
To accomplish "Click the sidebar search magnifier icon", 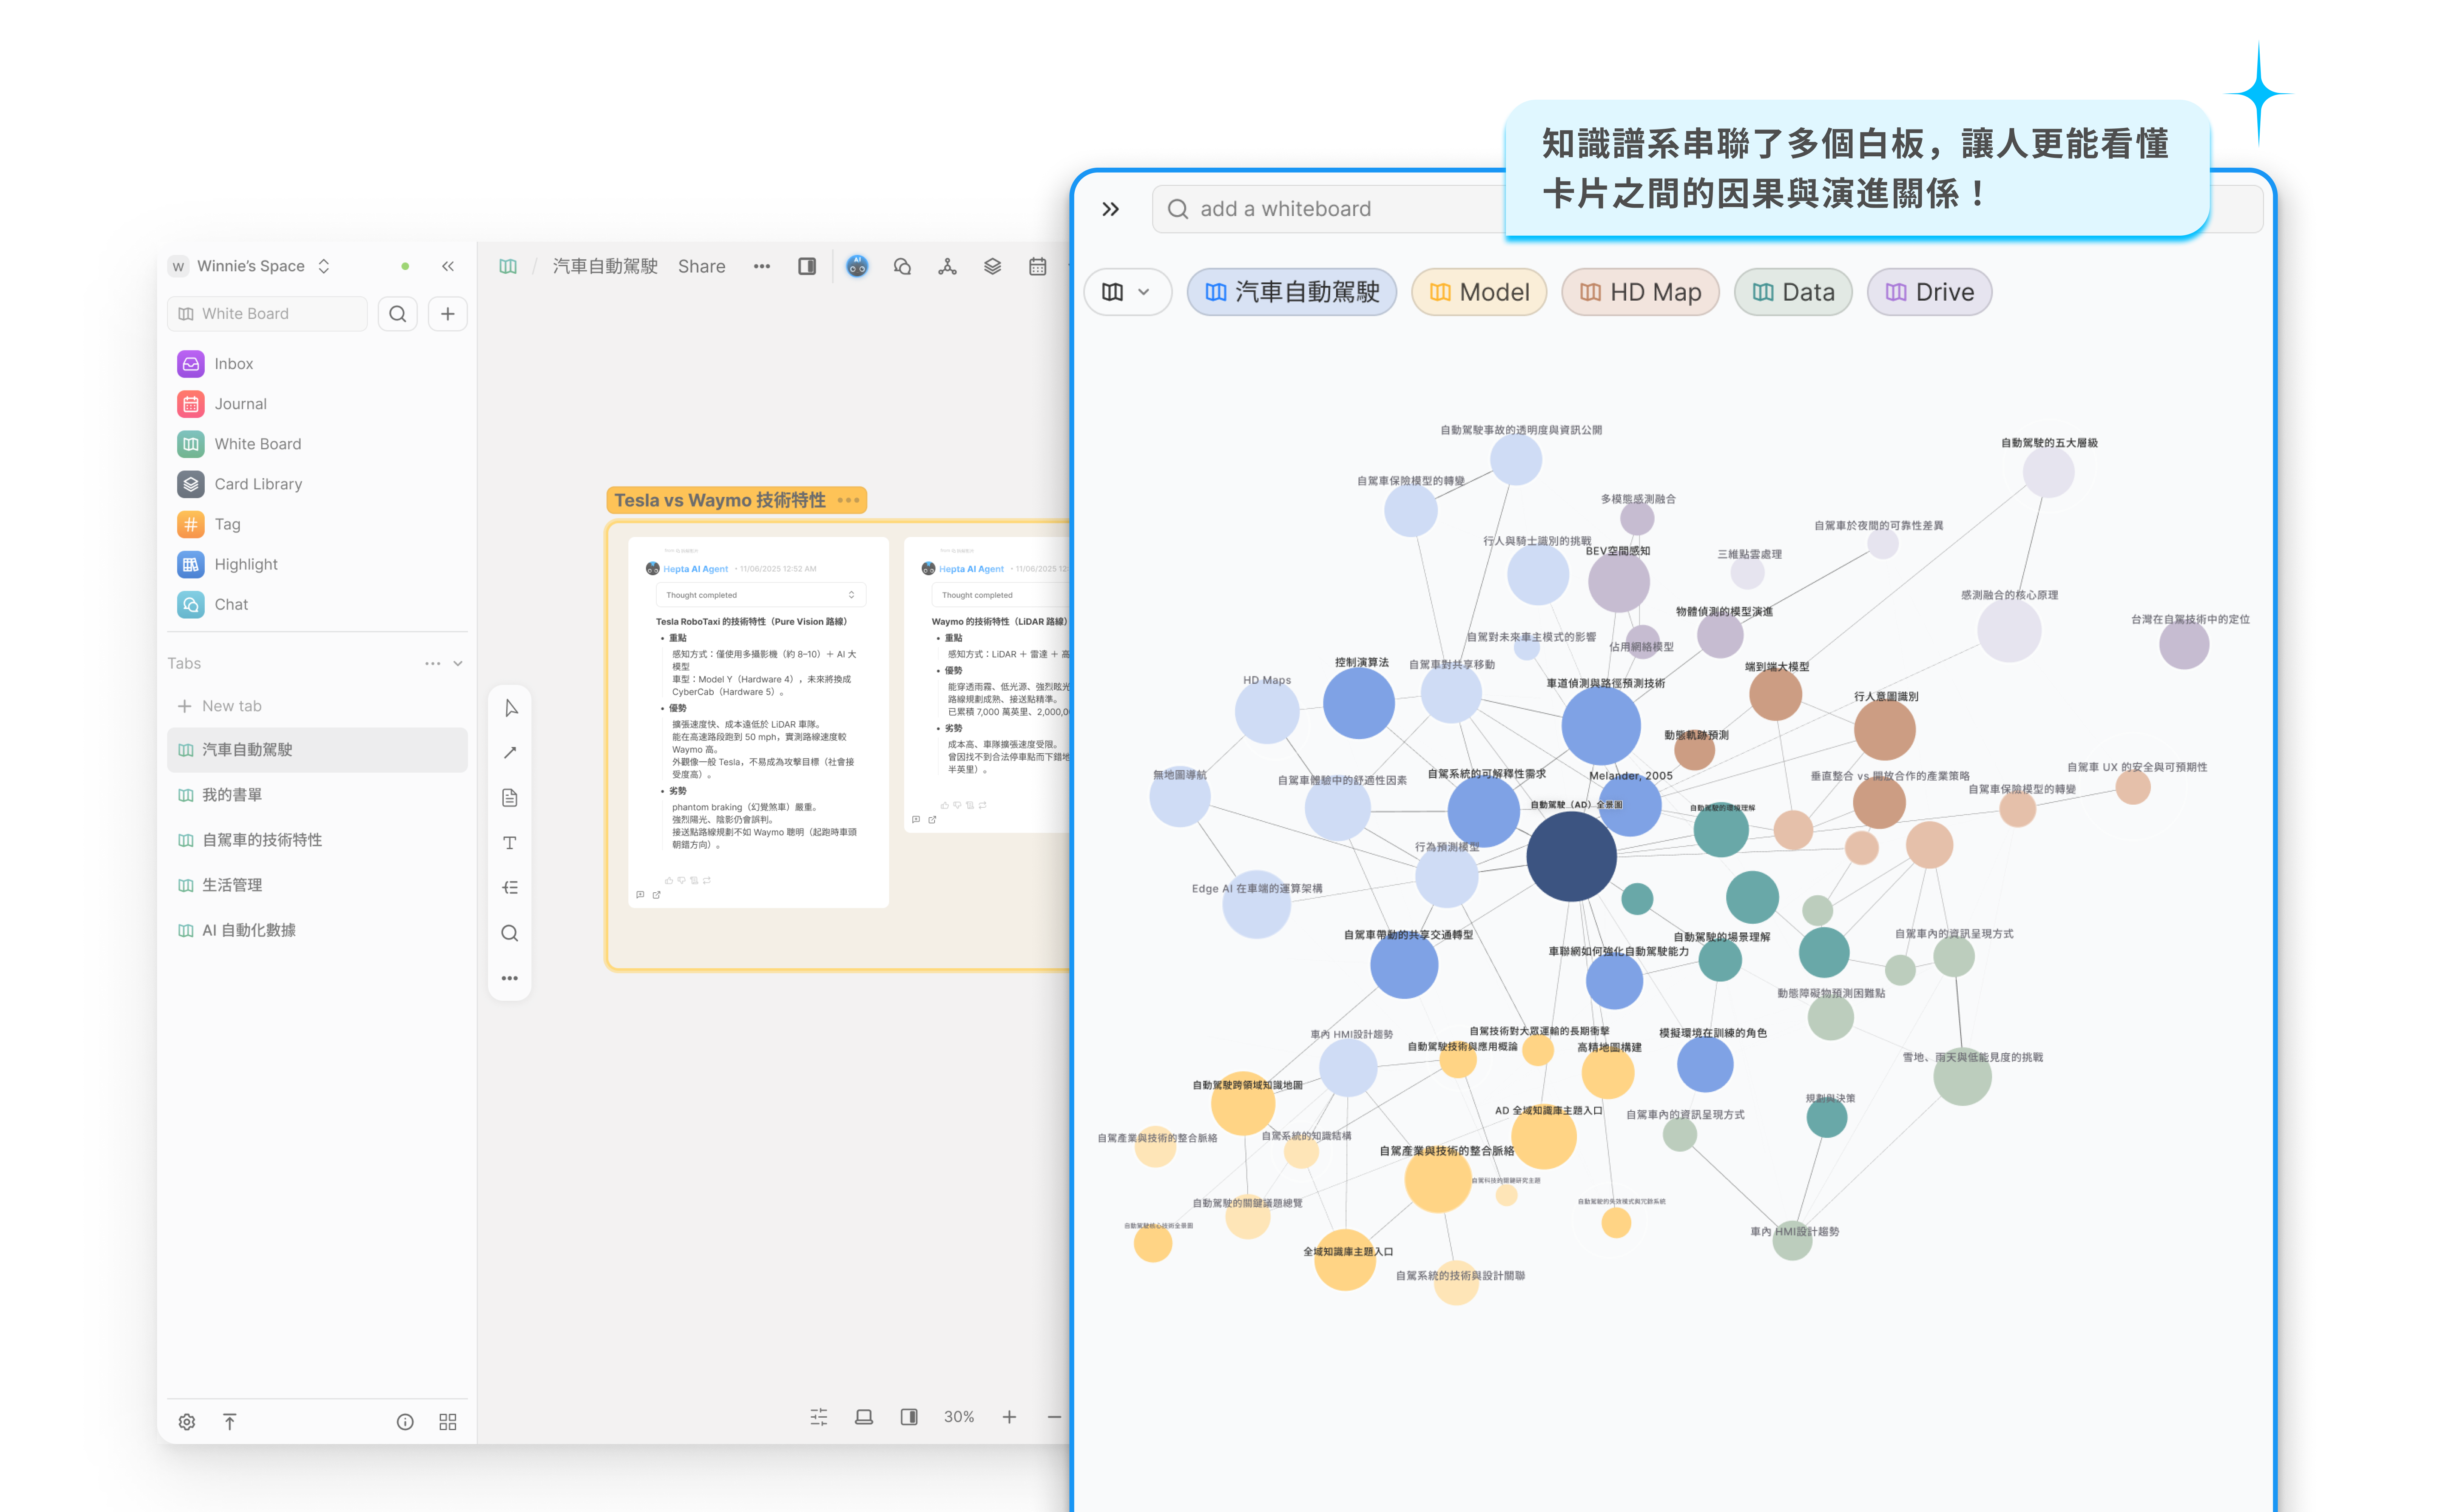I will (397, 314).
